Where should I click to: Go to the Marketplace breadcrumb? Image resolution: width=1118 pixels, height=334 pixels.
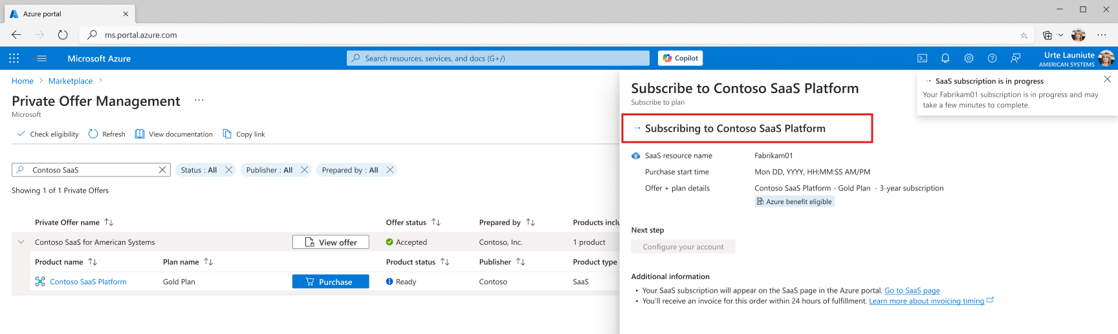[71, 81]
